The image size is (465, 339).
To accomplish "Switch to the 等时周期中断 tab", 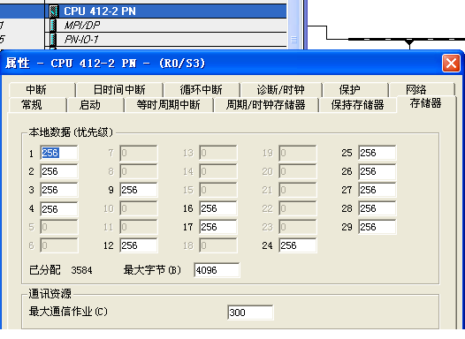I will coord(169,105).
